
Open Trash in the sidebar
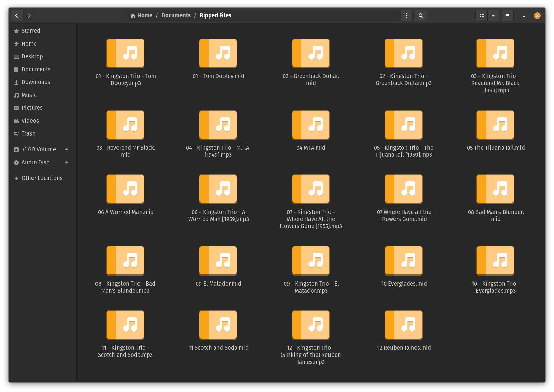42,133
